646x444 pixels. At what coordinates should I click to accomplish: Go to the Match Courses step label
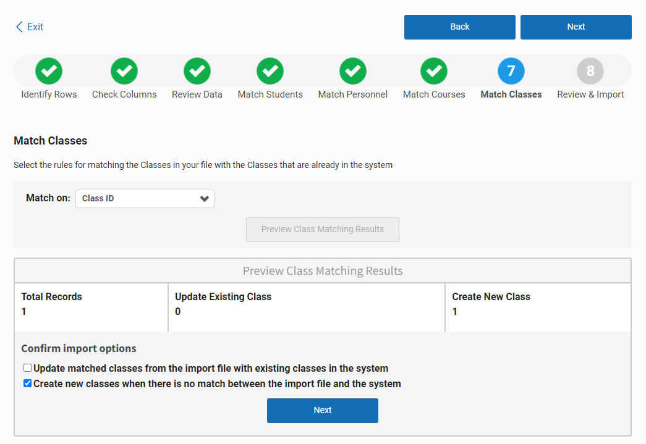[434, 94]
